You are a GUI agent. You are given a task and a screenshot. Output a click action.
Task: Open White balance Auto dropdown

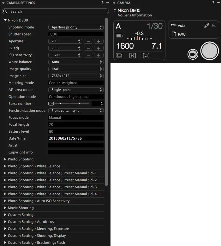pos(76,62)
